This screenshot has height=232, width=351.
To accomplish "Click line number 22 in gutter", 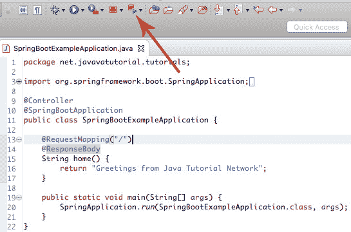I will 12,227.
